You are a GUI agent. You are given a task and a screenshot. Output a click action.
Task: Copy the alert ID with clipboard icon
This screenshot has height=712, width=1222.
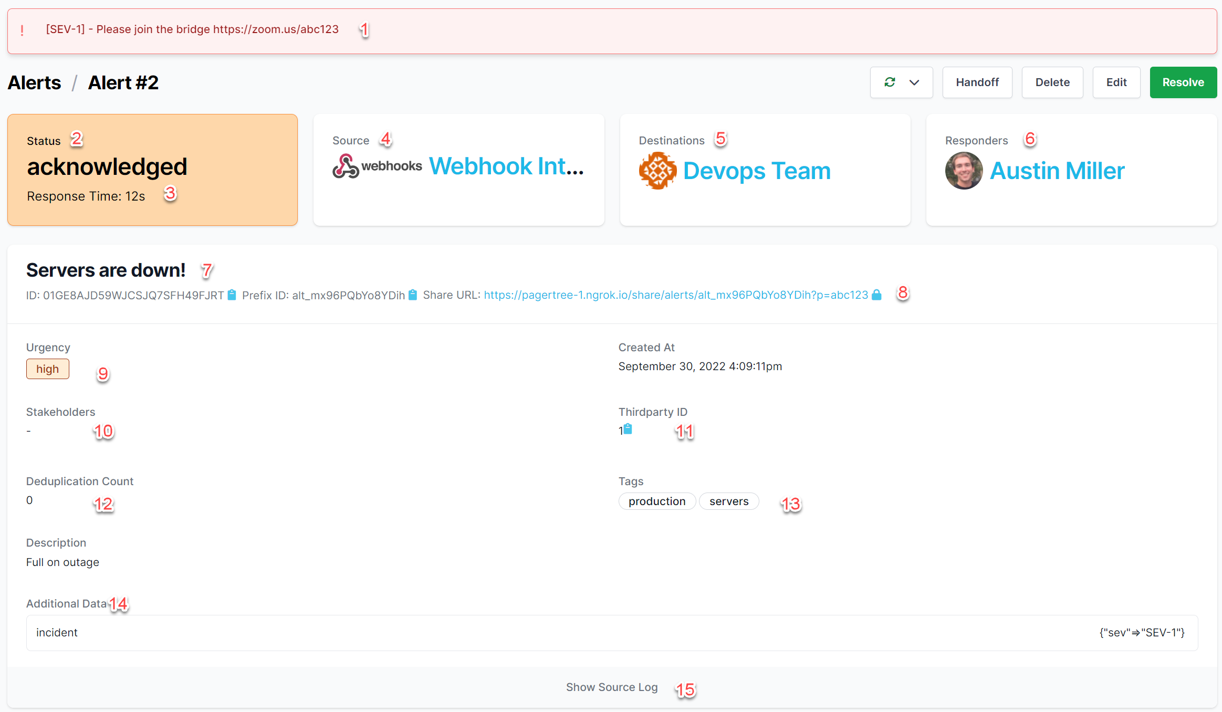click(232, 295)
